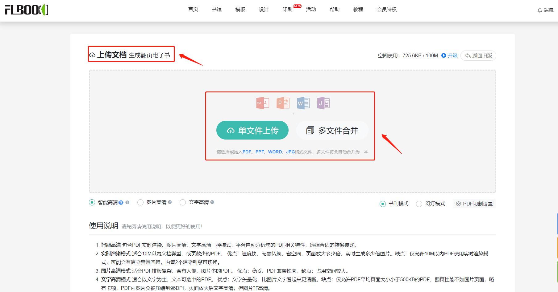Click the FLBOOK logo
The image size is (558, 292).
tap(26, 10)
